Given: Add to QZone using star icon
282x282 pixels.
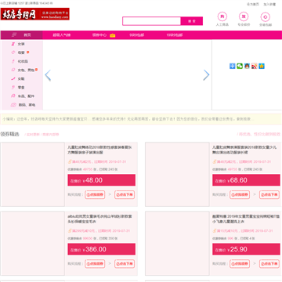Looking at the screenshot, I should click(x=262, y=66).
